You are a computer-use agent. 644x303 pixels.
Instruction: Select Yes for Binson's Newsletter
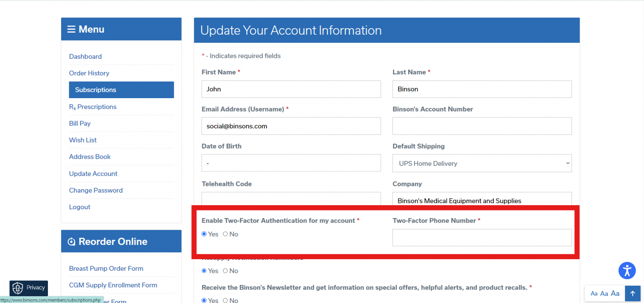[x=204, y=300]
